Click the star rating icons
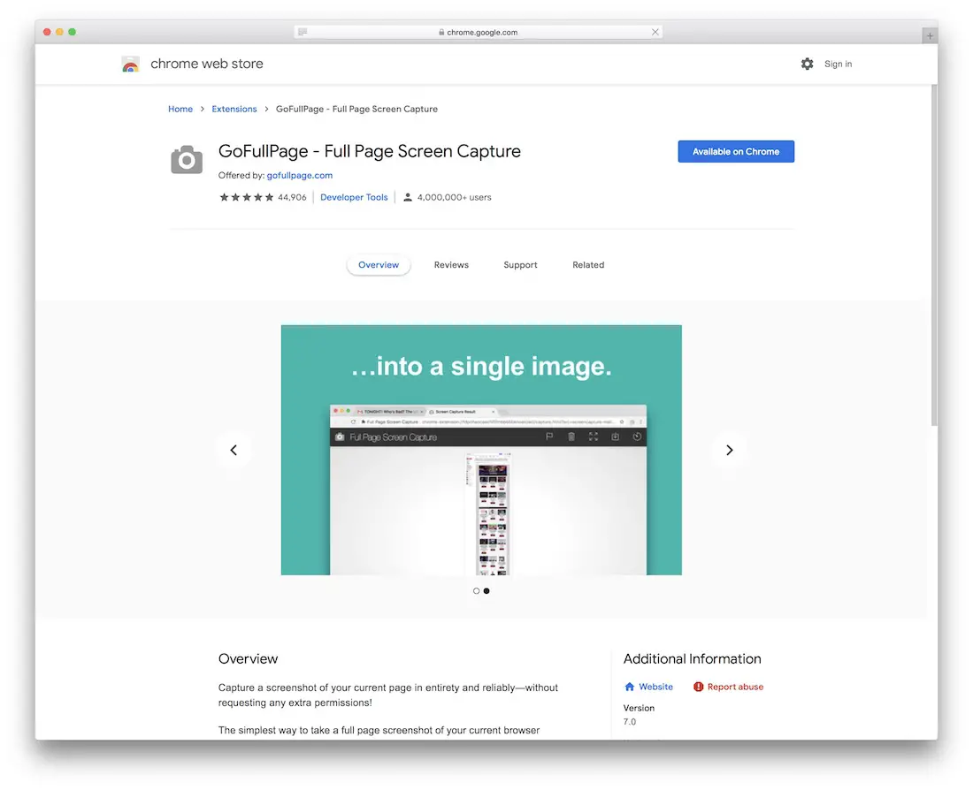This screenshot has height=790, width=973. [x=247, y=197]
